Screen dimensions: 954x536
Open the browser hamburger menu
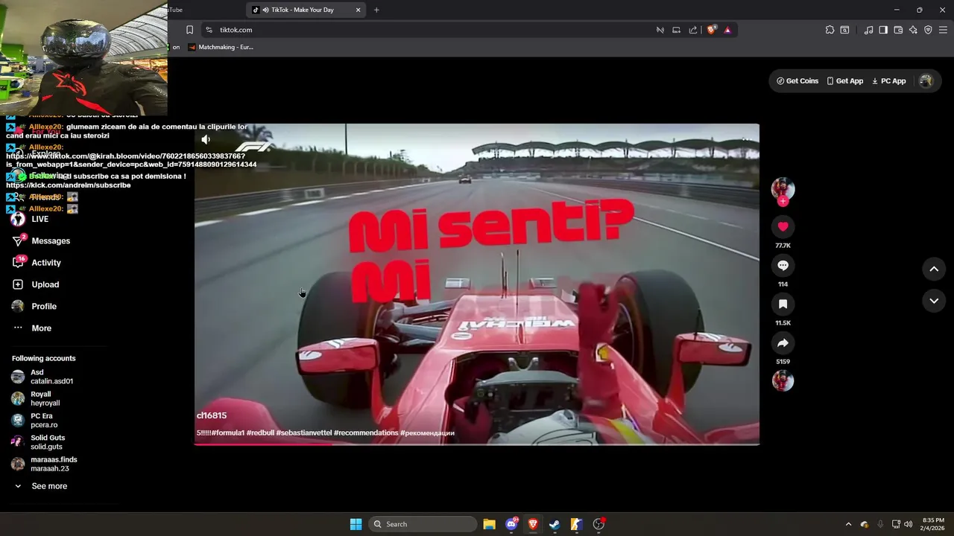point(944,30)
